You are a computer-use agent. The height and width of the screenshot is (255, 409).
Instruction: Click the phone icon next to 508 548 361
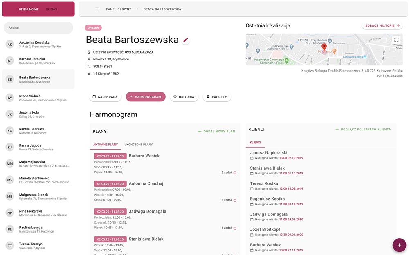89,66
